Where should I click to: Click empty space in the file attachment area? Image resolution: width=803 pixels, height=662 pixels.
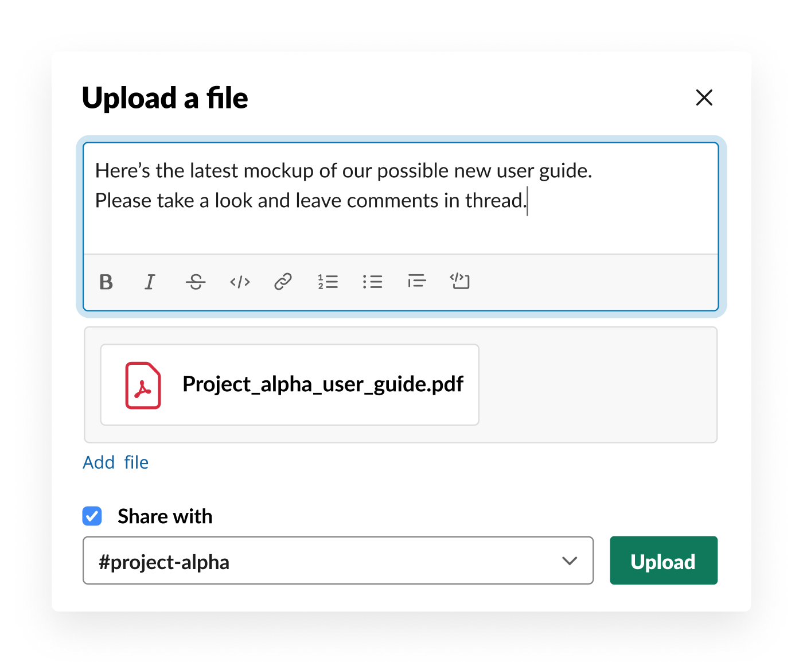[x=597, y=384]
